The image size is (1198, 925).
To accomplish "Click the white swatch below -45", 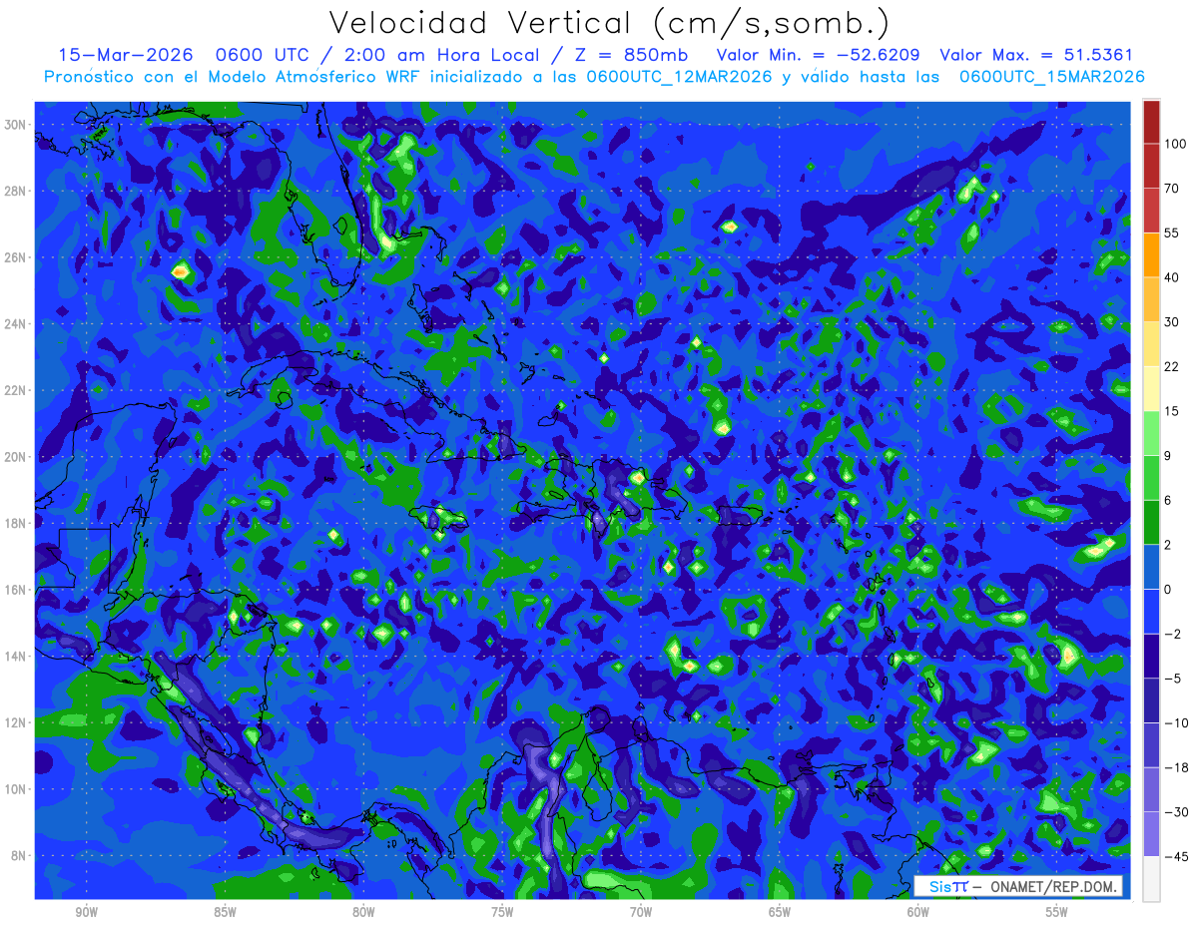I will pos(1151,878).
